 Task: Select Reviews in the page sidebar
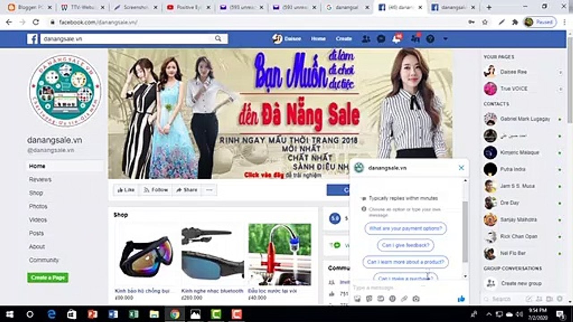40,179
